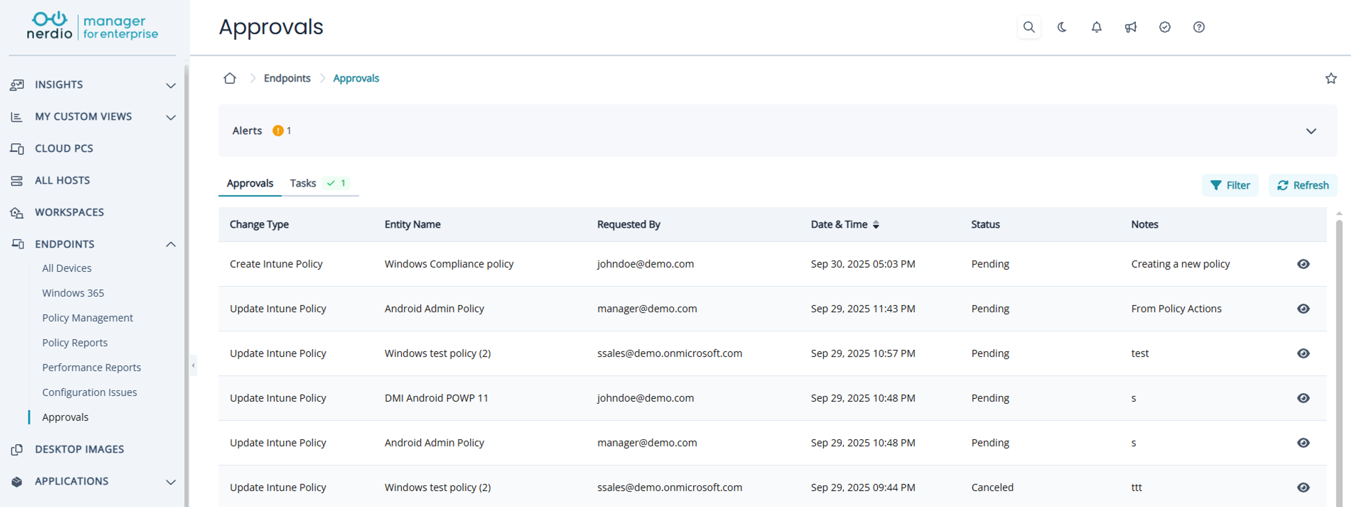The image size is (1351, 507).
Task: Expand the Insights sidebar section
Action: (171, 85)
